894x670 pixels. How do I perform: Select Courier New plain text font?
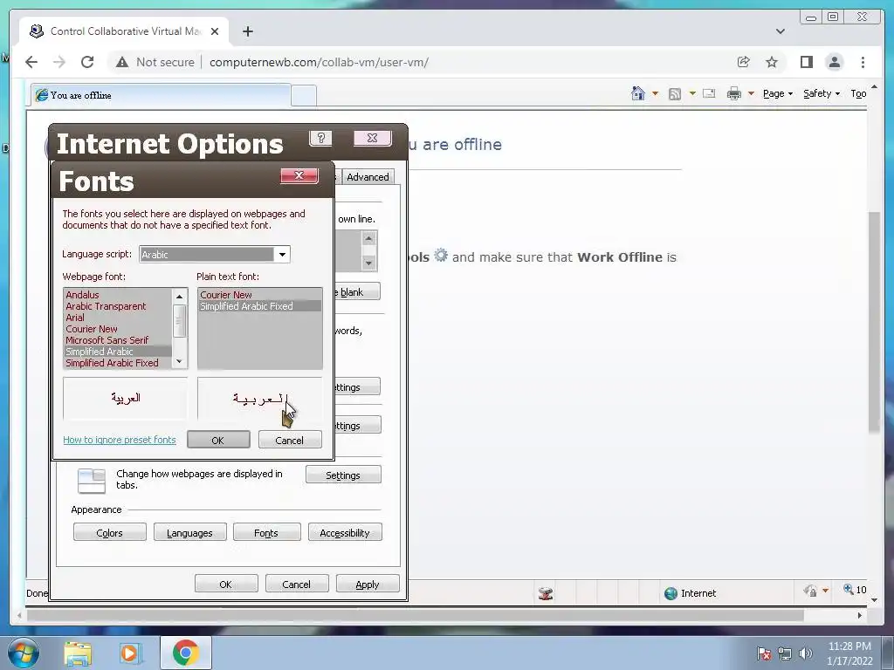[x=260, y=295]
